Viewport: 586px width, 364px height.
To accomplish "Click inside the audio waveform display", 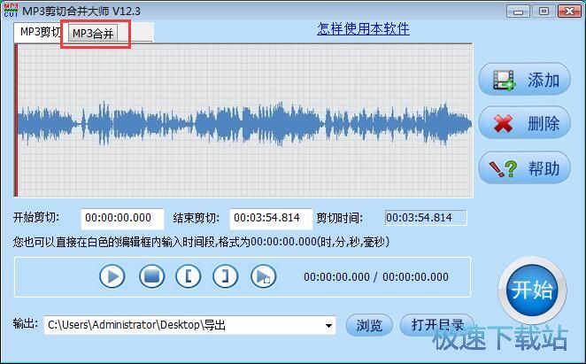I will pos(243,120).
